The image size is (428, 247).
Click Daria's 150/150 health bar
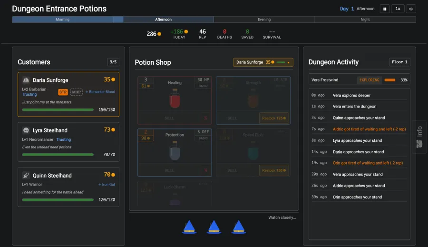58,109
